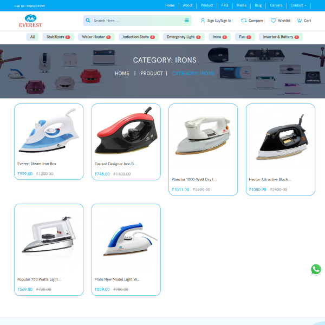Select the Stabilizers category
The width and height of the screenshot is (325, 325).
[58, 37]
